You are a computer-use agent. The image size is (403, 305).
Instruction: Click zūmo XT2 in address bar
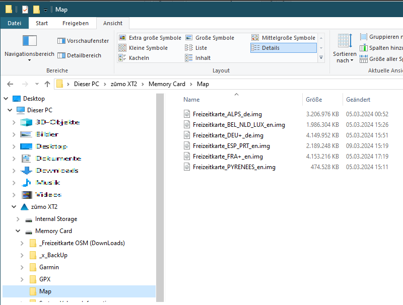coord(123,84)
